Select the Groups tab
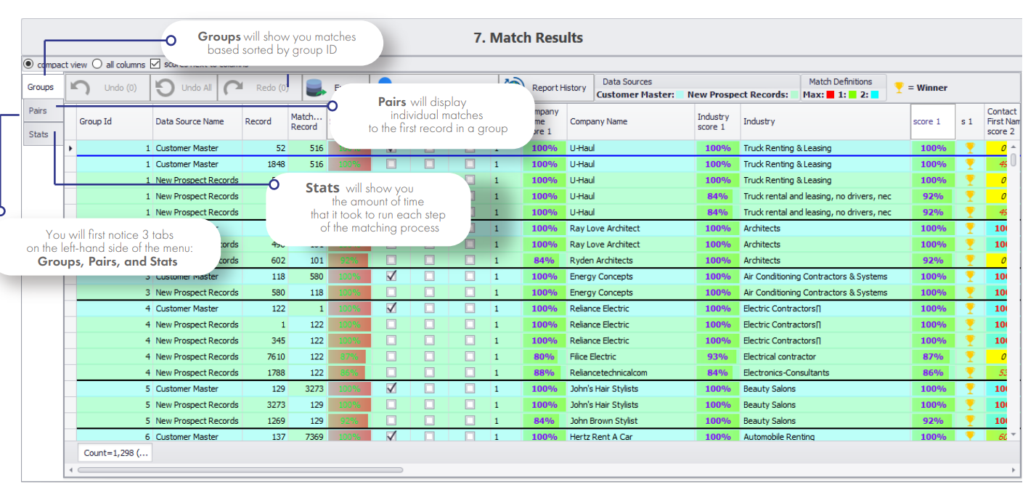The height and width of the screenshot is (487, 1036). coord(42,86)
